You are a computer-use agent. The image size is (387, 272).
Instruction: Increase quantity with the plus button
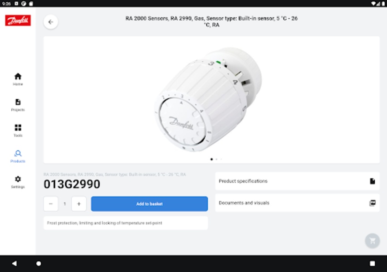point(79,204)
